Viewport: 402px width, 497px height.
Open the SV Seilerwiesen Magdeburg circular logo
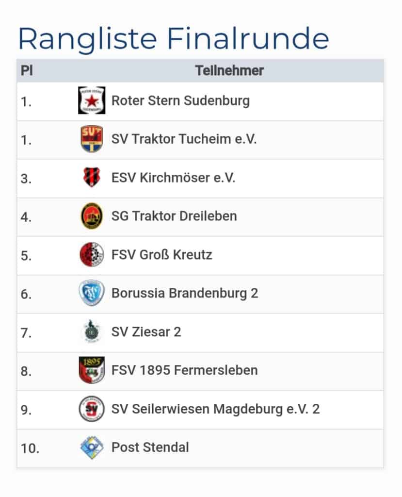[92, 409]
